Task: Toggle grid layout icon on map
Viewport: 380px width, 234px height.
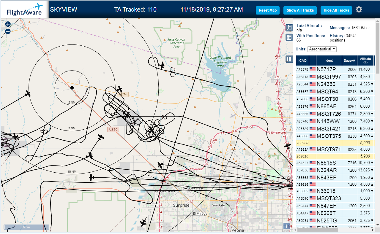Action: click(289, 37)
